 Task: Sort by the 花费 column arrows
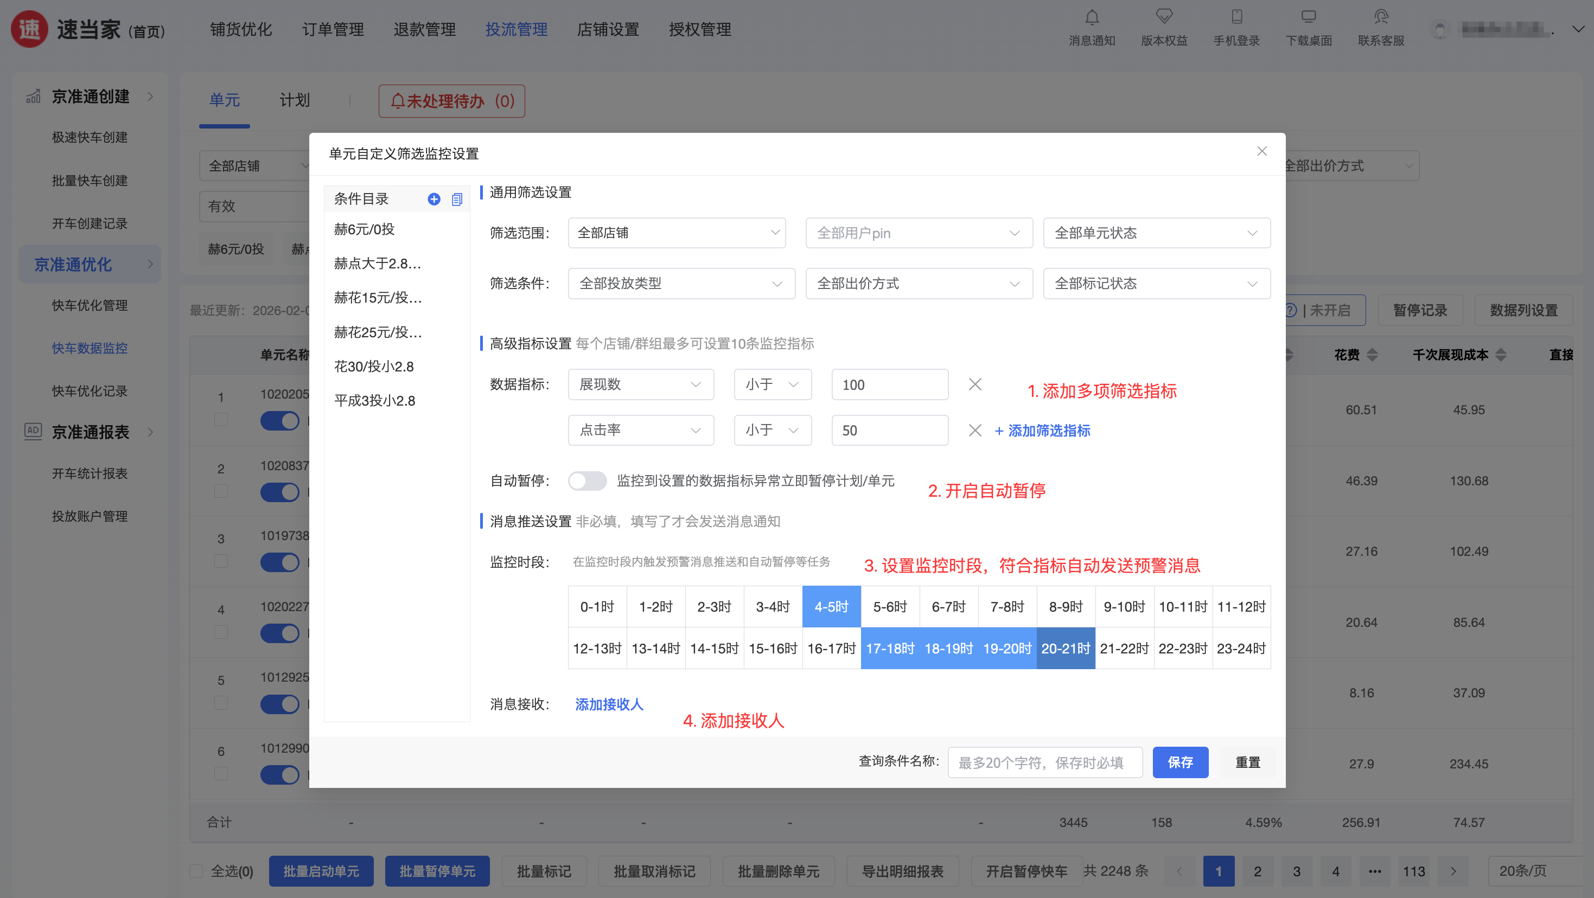[x=1372, y=355]
